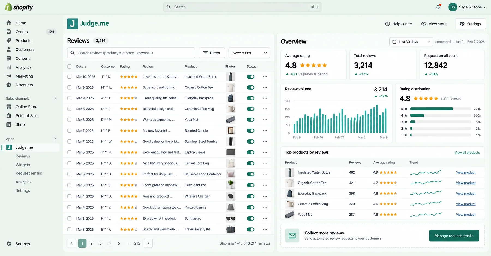Open Orders with 124 badge
The width and height of the screenshot is (491, 256).
[x=31, y=32]
